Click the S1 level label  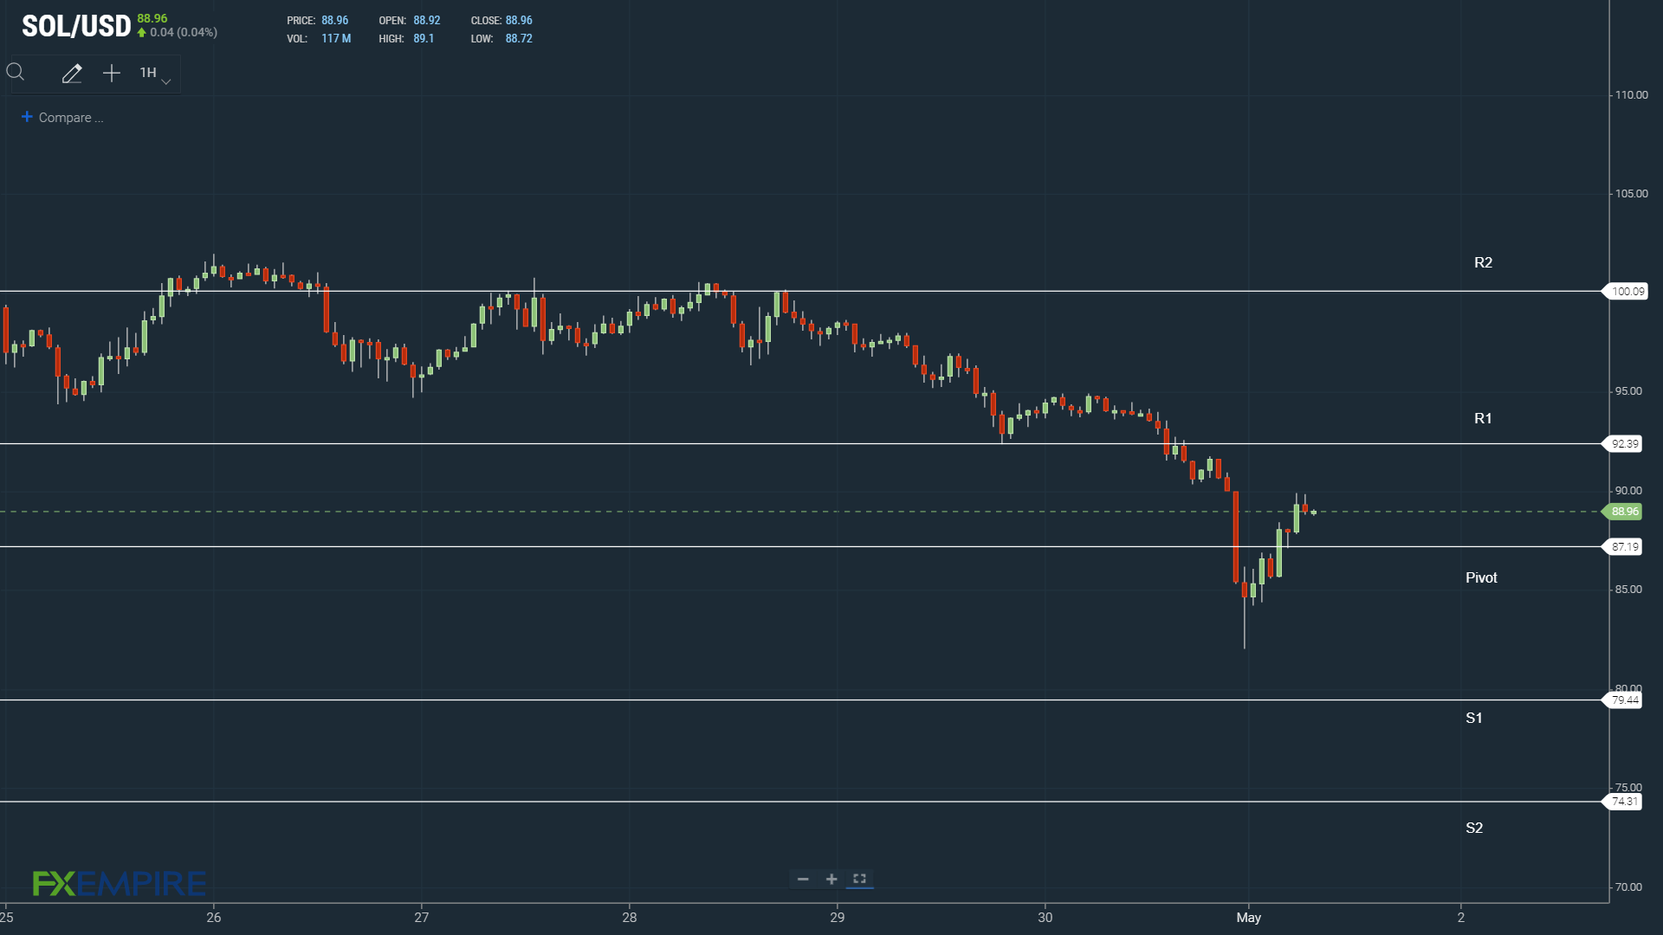tap(1473, 718)
